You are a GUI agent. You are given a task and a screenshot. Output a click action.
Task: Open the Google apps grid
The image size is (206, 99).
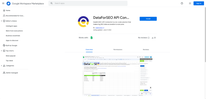pyautogui.click(x=190, y=3)
